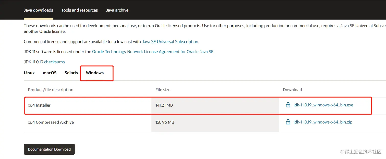This screenshot has width=386, height=159.
Task: Click the x64 Installer row description
Action: coord(39,105)
